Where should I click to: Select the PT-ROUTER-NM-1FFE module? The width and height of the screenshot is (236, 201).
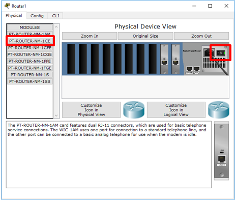coord(30,61)
